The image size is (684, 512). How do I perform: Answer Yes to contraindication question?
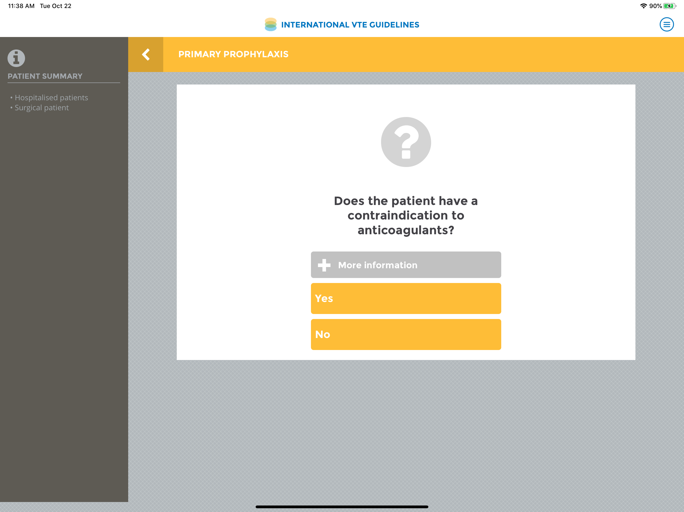(406, 298)
